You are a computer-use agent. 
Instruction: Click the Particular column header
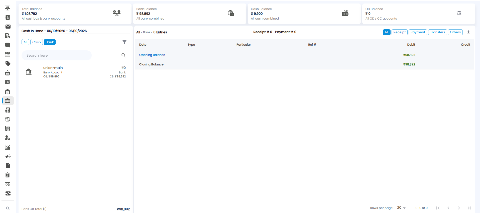(x=244, y=45)
